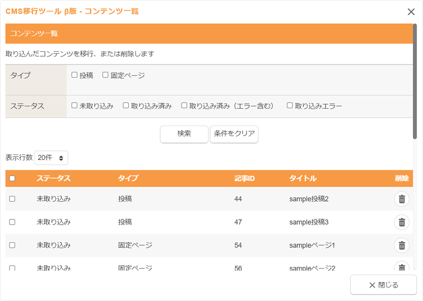Toggle the 未取り込み status checkbox
The height and width of the screenshot is (301, 423).
tap(74, 106)
